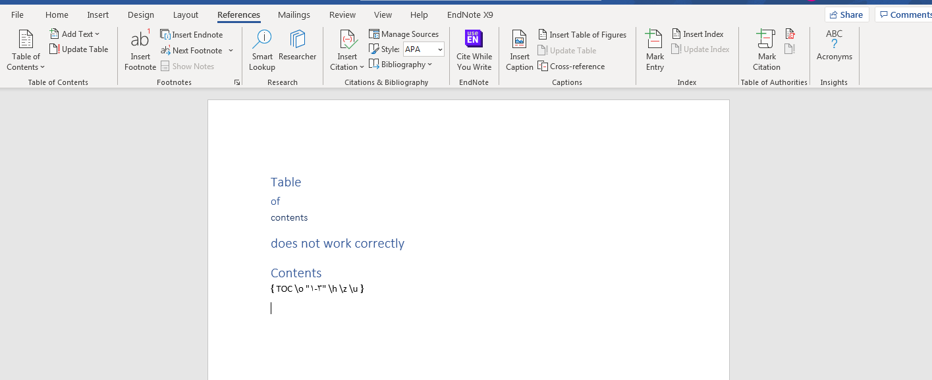Select the Insert Footnote tool
The width and height of the screenshot is (932, 380).
click(x=140, y=49)
